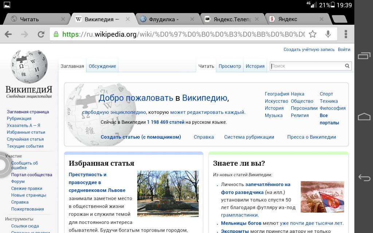Viewport: 373px width, 233px height.
Task: Bookmark page with the star icon
Action: 313,34
